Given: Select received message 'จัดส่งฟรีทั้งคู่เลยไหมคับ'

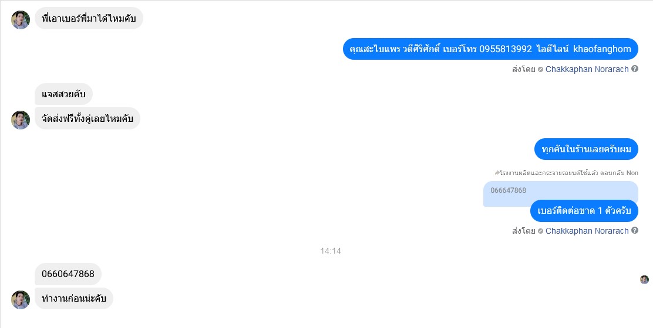Looking at the screenshot, I should click(87, 118).
